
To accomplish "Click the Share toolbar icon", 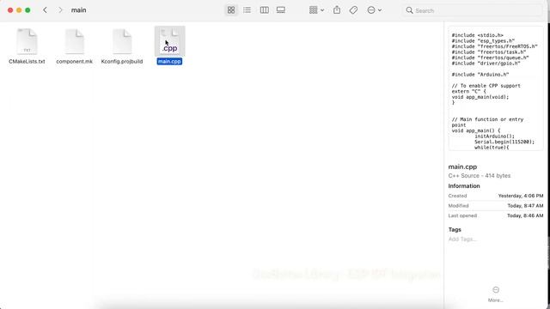I will [337, 10].
